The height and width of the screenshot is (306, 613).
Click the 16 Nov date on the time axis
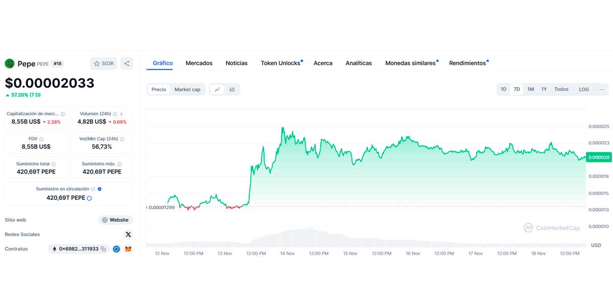tap(413, 253)
